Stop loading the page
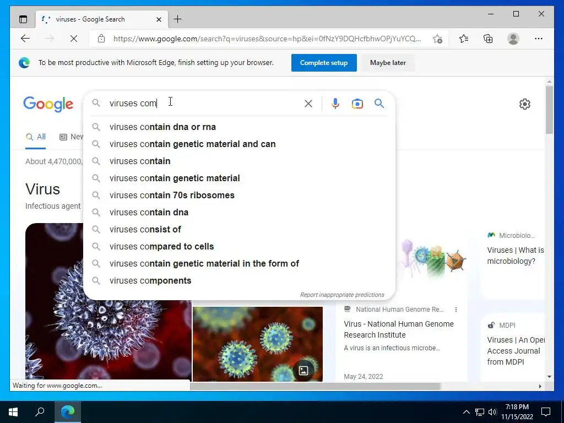Image resolution: width=564 pixels, height=423 pixels. pos(74,39)
